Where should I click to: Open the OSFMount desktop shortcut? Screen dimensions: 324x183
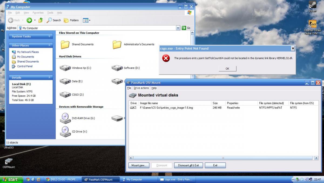tap(9, 163)
